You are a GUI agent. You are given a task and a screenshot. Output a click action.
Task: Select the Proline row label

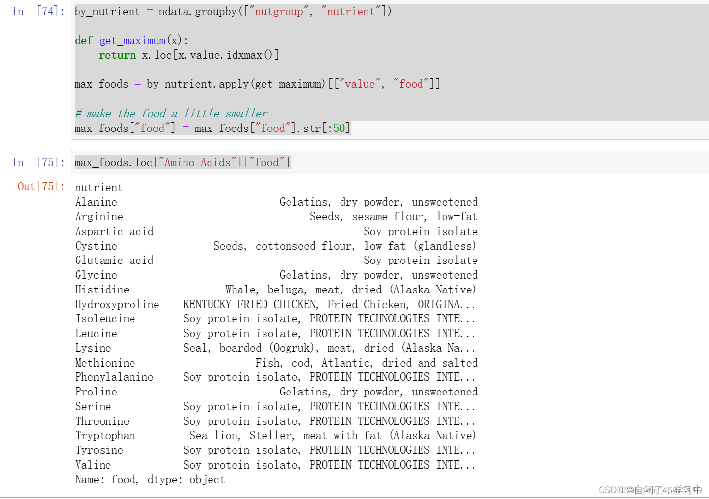pos(96,392)
